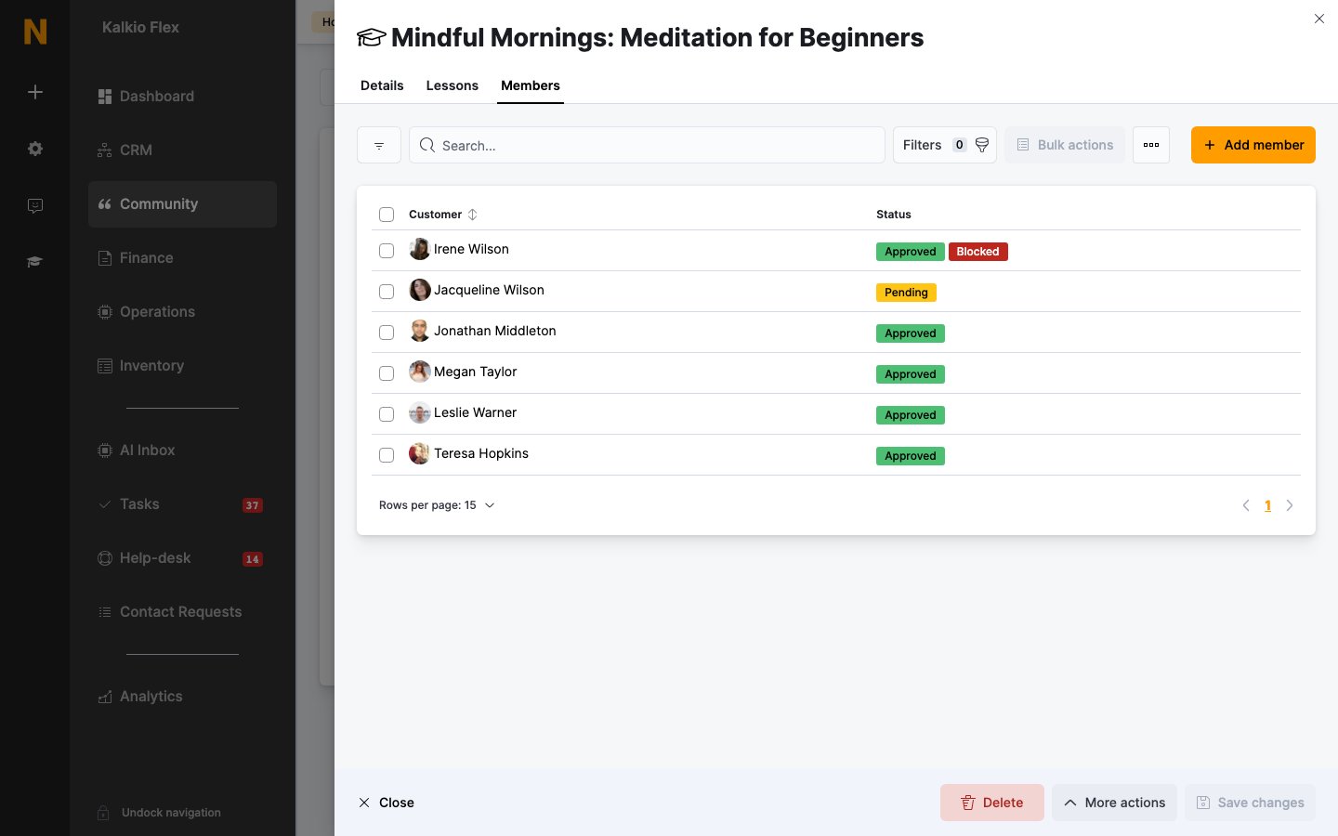
Task: Select the Leslie Warner row checkbox
Action: 387,414
